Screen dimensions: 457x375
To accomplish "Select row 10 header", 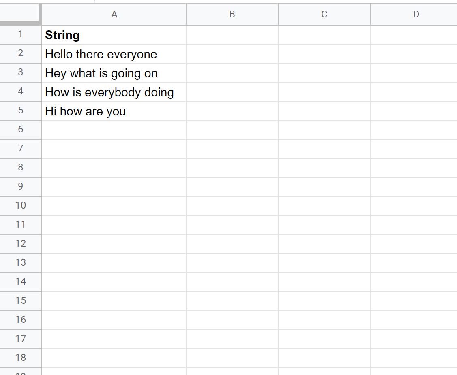I will point(20,206).
